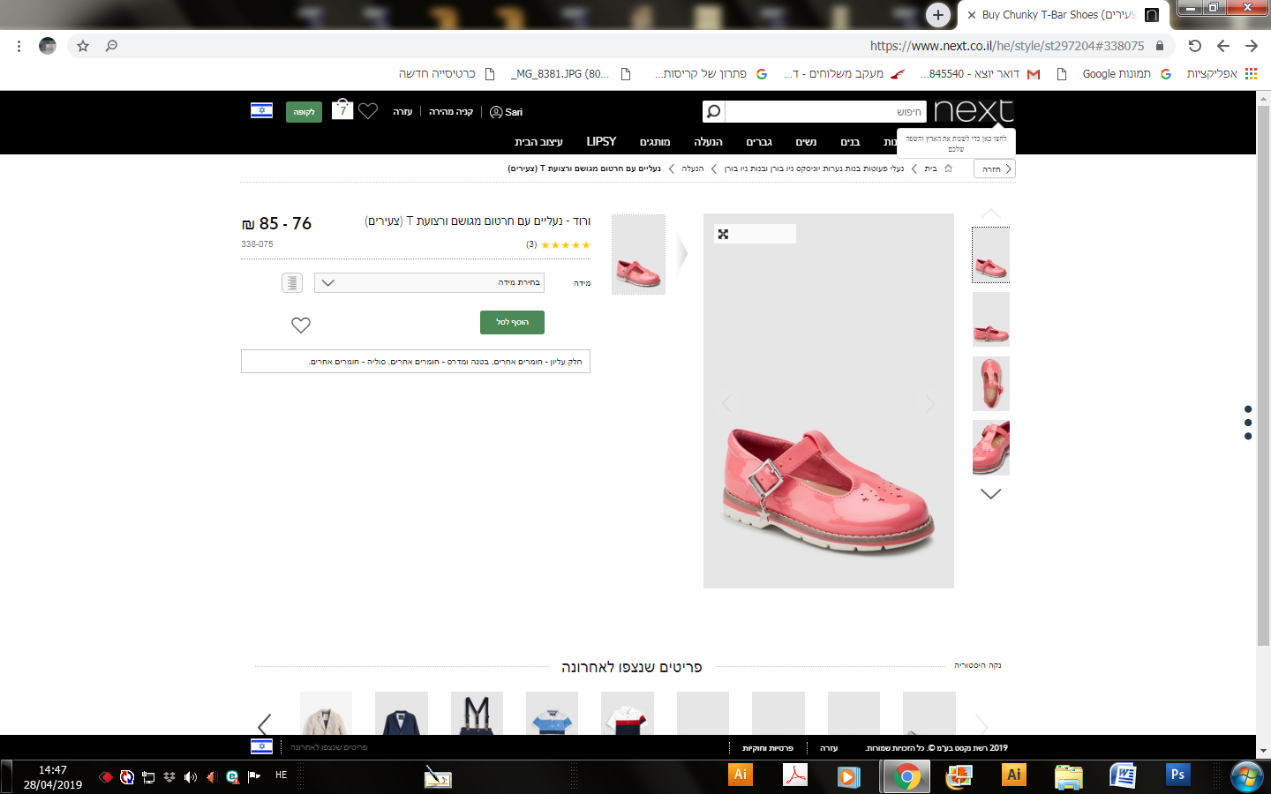This screenshot has width=1271, height=794.
Task: Click the home icon in the breadcrumb
Action: click(x=949, y=169)
